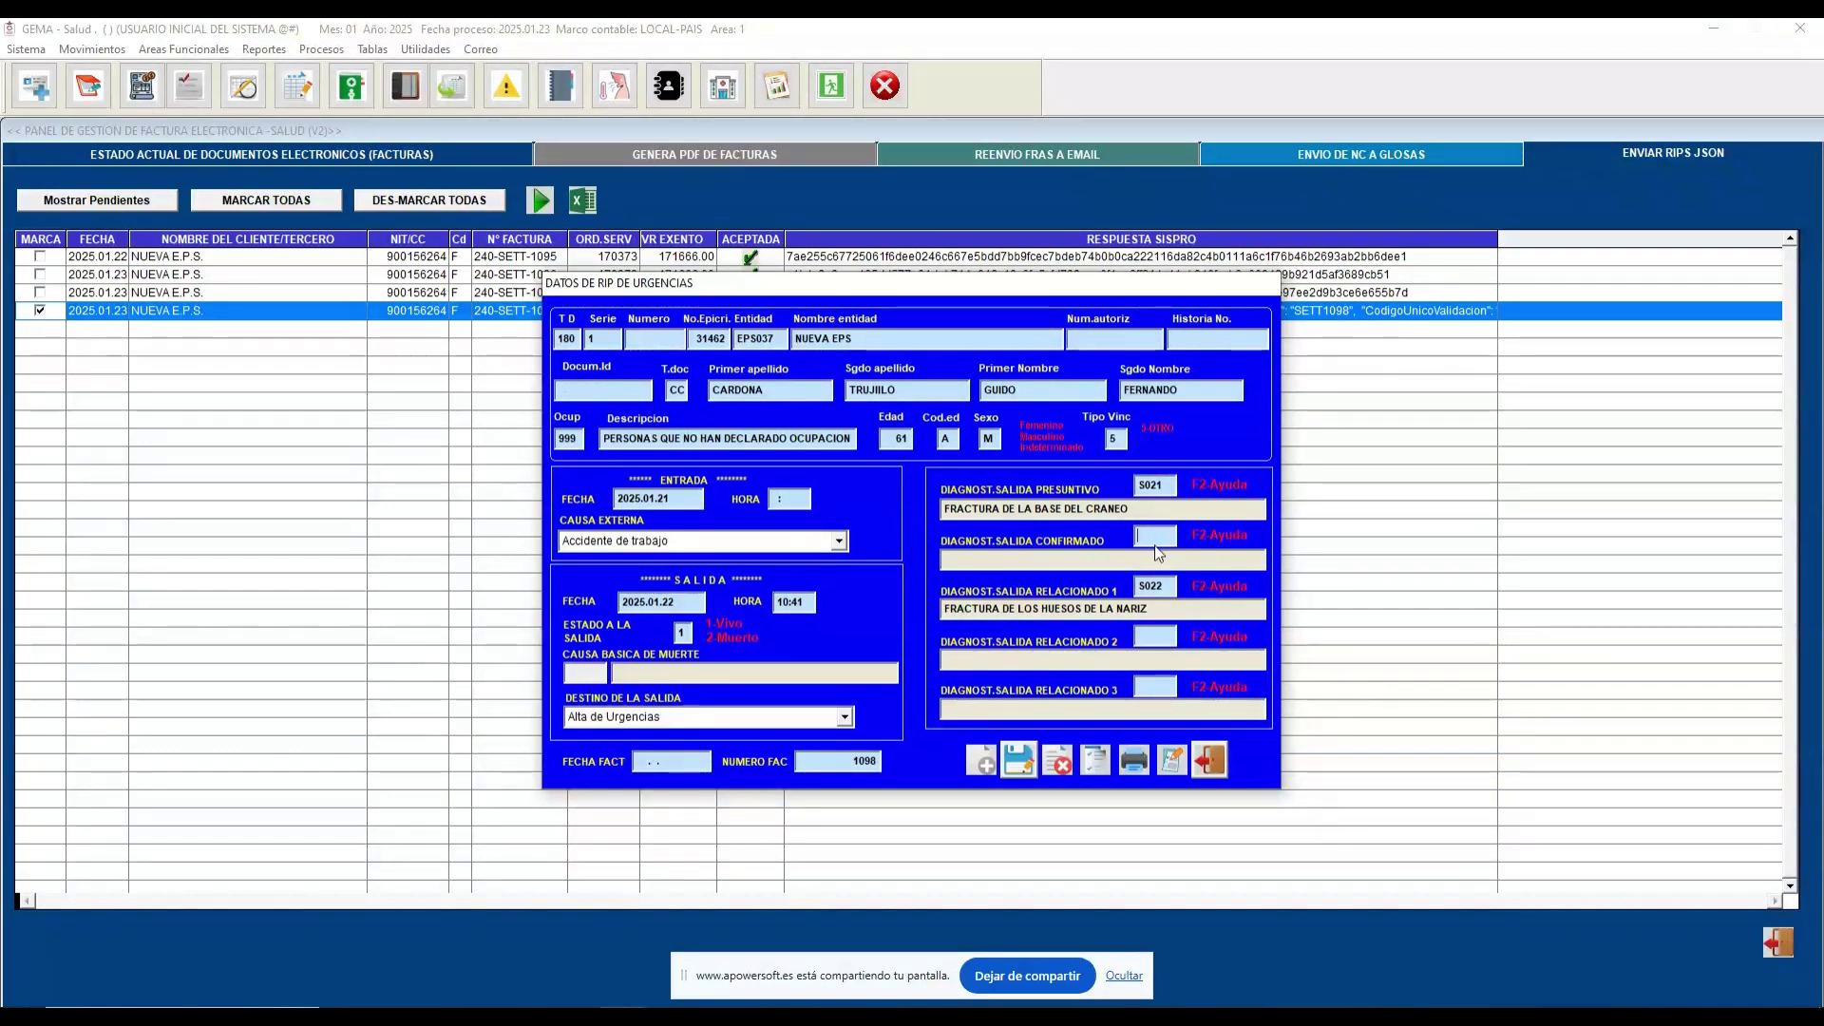
Task: Click the red X toolbar icon
Action: click(885, 86)
